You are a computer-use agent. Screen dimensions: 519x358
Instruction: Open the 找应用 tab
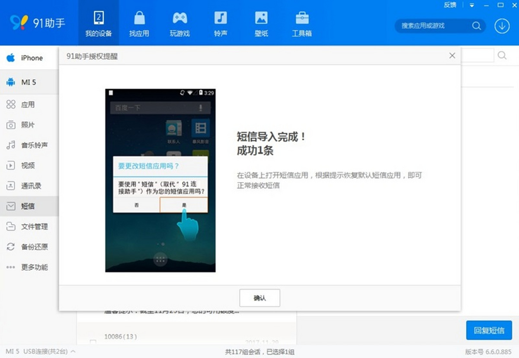coord(139,23)
